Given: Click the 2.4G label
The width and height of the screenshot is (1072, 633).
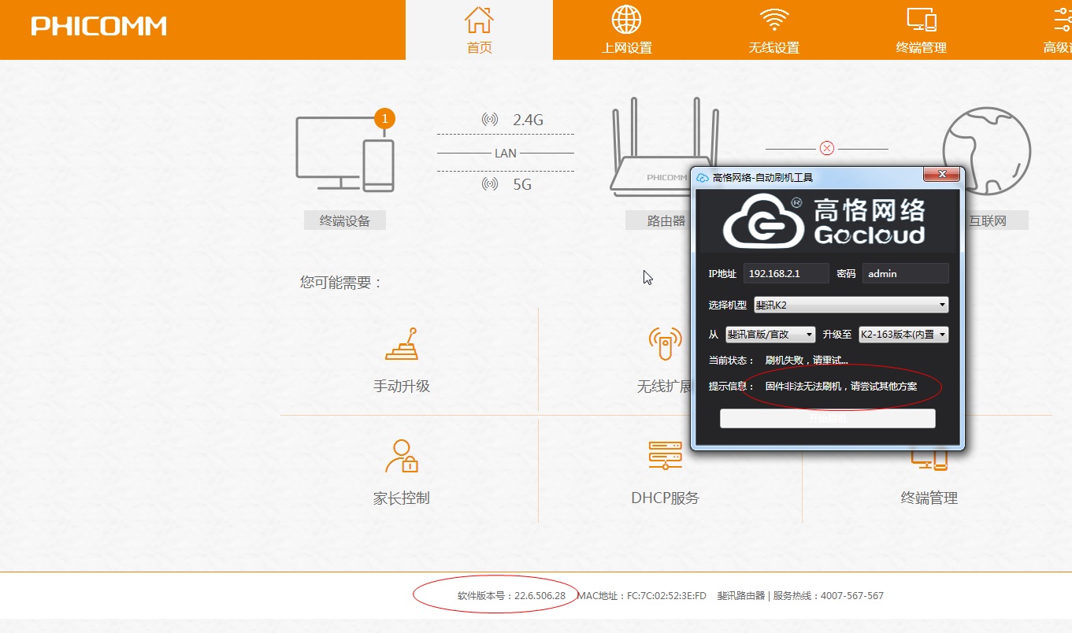Looking at the screenshot, I should point(528,120).
